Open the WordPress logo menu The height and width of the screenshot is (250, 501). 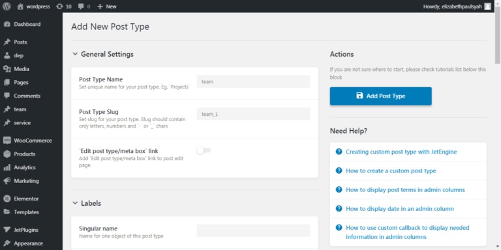click(x=7, y=7)
